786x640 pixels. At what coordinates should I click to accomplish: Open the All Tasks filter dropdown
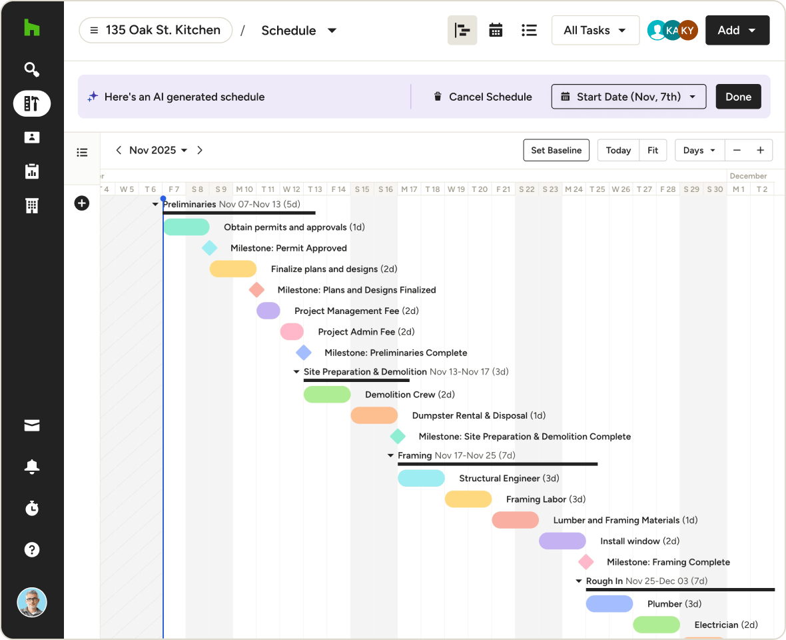[595, 30]
